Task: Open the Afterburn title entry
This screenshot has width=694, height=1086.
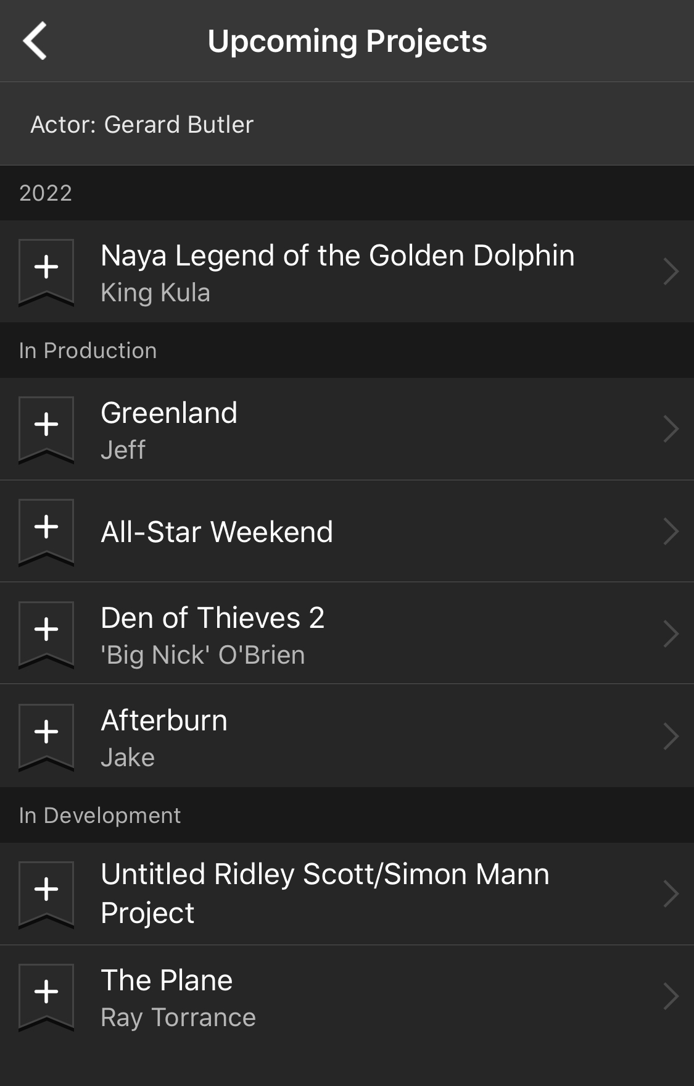Action: (x=164, y=721)
